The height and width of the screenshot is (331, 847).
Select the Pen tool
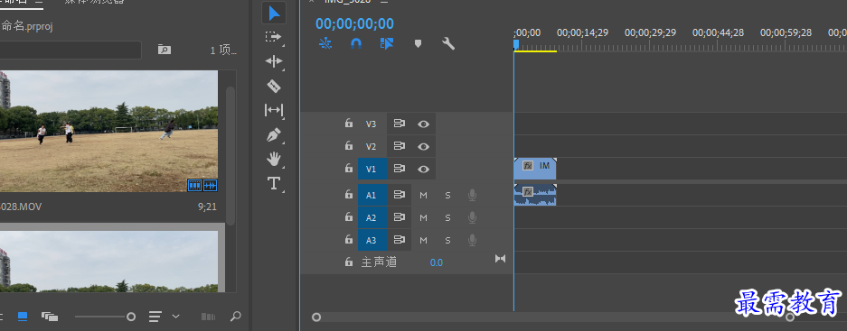[274, 134]
